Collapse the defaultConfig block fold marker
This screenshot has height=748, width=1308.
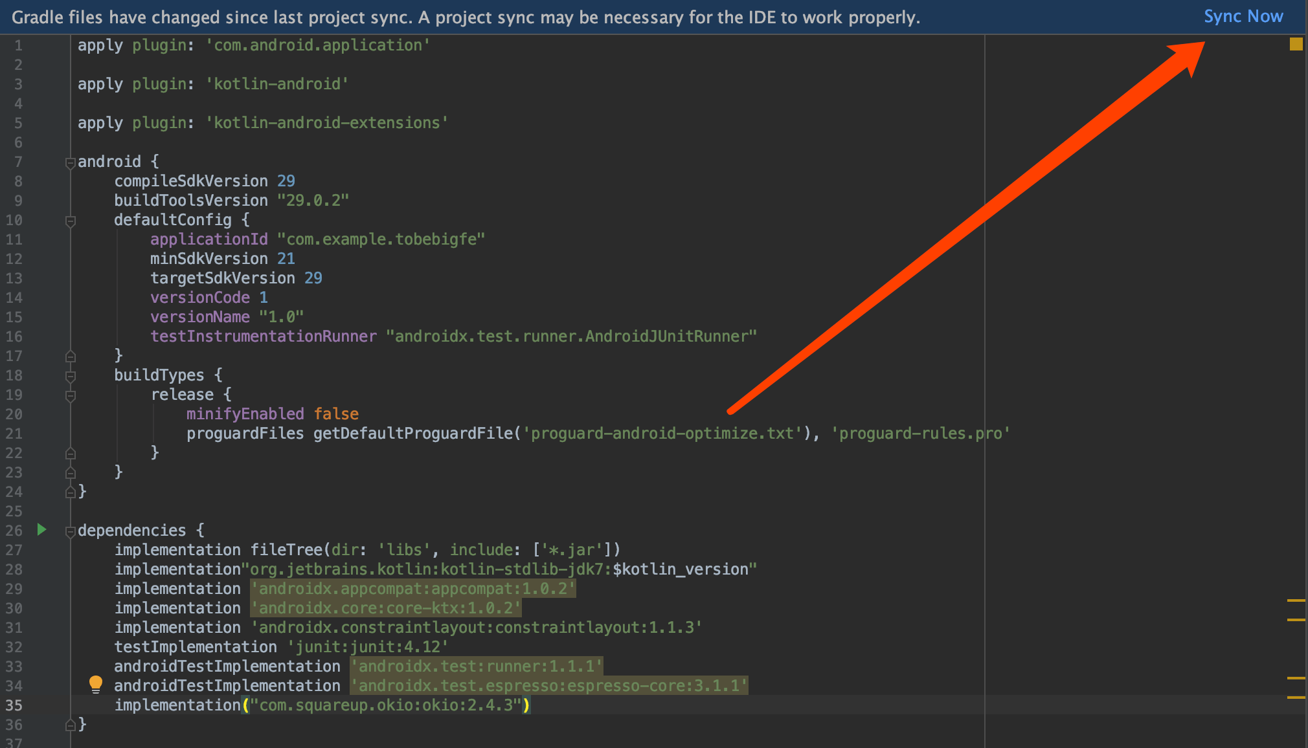(x=71, y=221)
